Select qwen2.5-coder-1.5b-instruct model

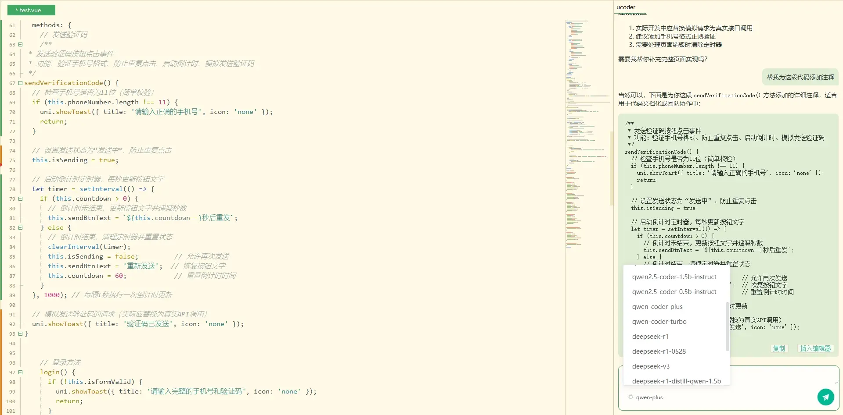pyautogui.click(x=674, y=277)
